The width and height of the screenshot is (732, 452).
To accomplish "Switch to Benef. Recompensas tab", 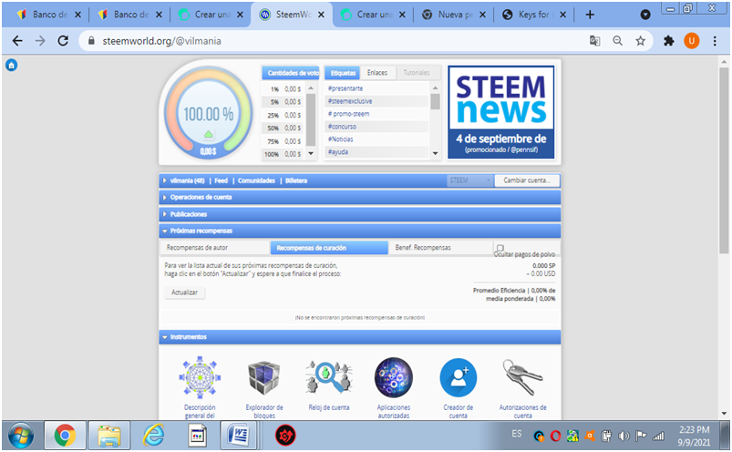I will (x=440, y=248).
